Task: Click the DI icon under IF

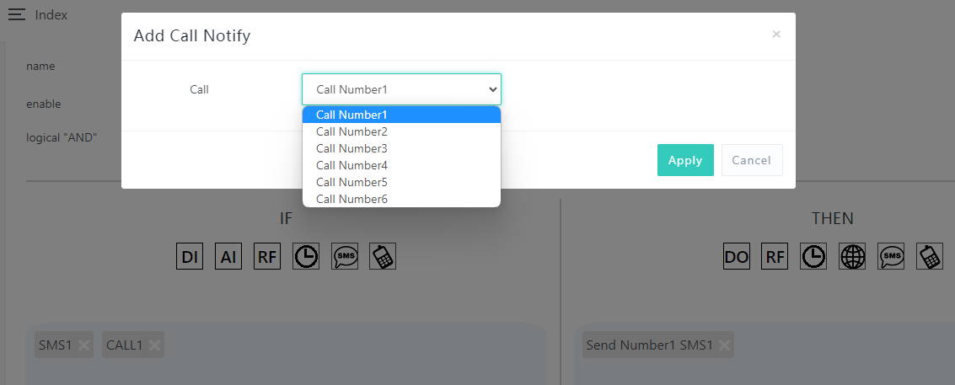Action: coord(190,257)
